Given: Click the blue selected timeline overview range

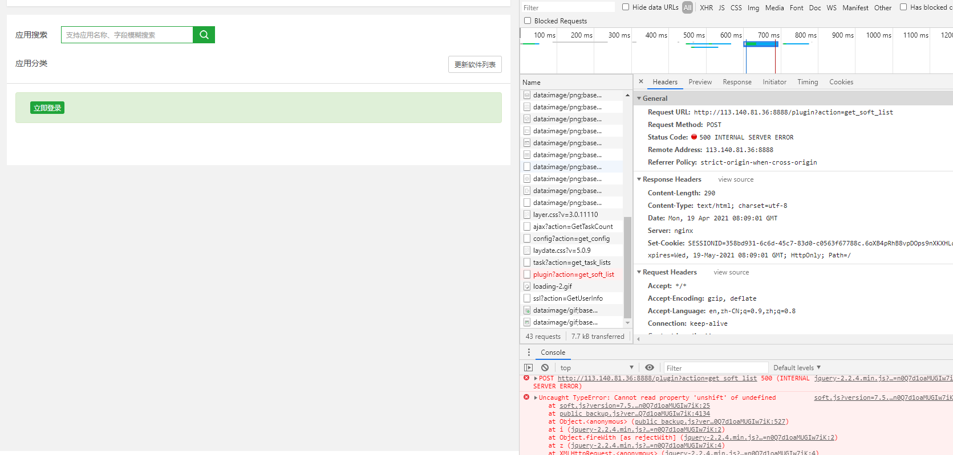Looking at the screenshot, I should 761,44.
